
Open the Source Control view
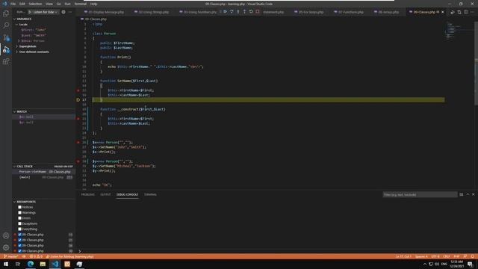(6, 37)
